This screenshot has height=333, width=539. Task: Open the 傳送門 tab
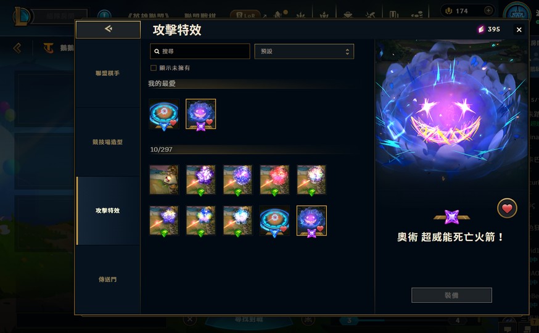click(107, 279)
